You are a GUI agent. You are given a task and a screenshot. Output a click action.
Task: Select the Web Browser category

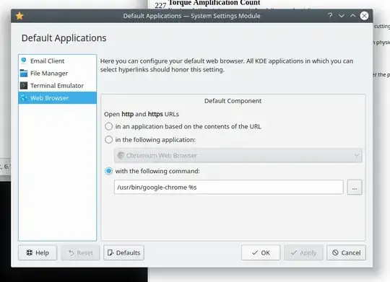58,98
